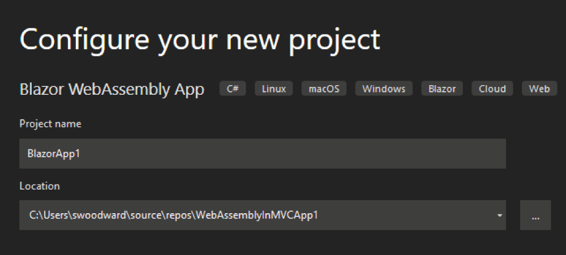Click the macOS tag
566x255 pixels.
click(x=324, y=89)
